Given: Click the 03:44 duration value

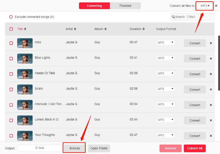Looking at the screenshot, I should click(x=133, y=120).
